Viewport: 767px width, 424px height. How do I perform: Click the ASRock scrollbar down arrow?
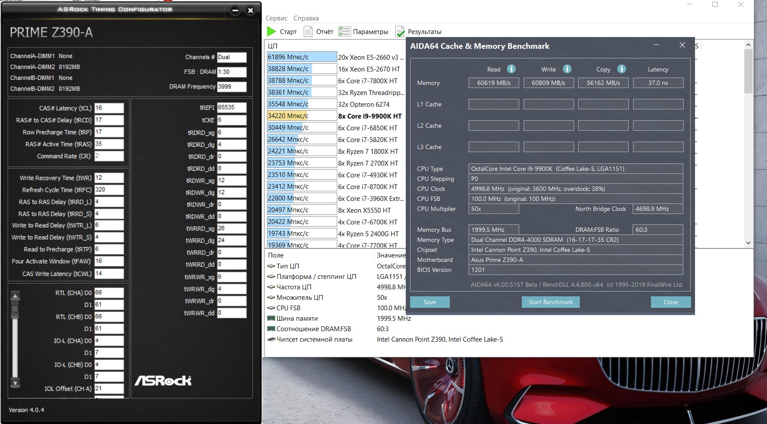click(15, 383)
